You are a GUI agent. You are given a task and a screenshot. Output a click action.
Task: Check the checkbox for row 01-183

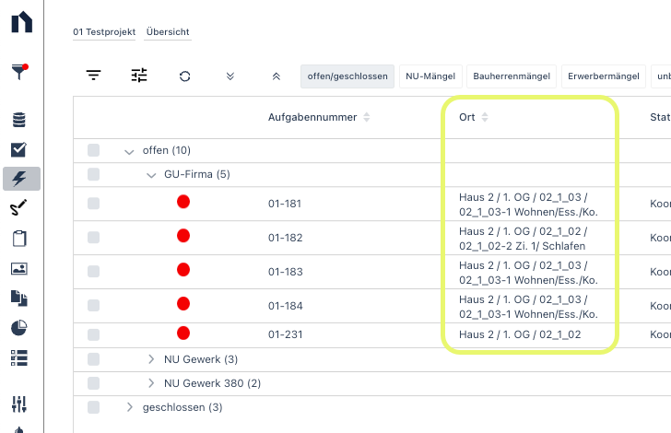(93, 271)
